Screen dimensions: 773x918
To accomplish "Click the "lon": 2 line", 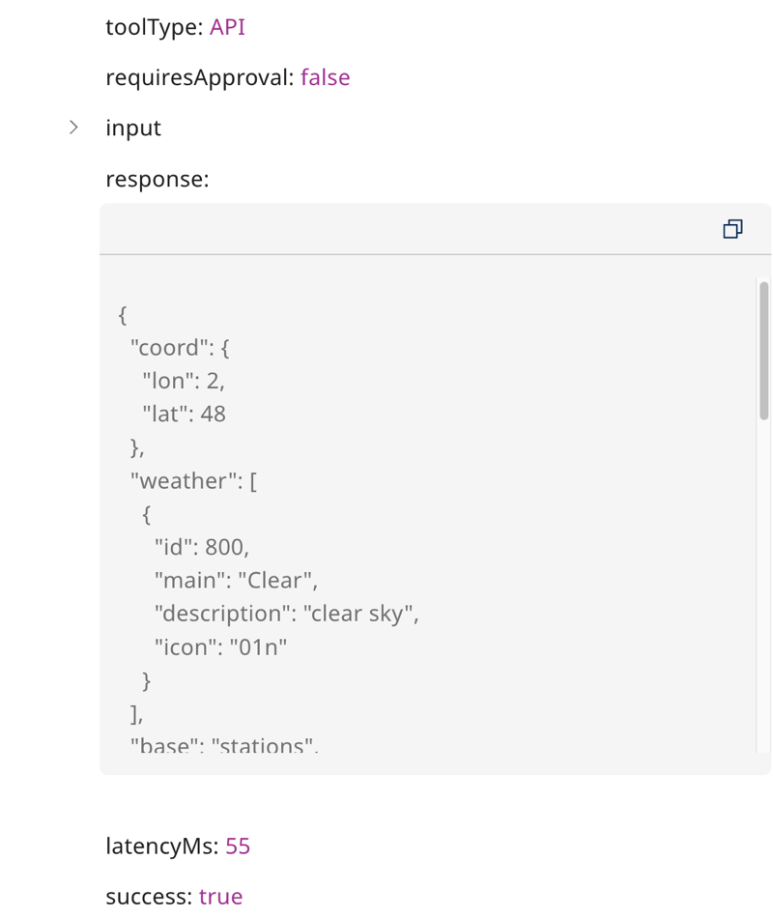I will click(184, 381).
